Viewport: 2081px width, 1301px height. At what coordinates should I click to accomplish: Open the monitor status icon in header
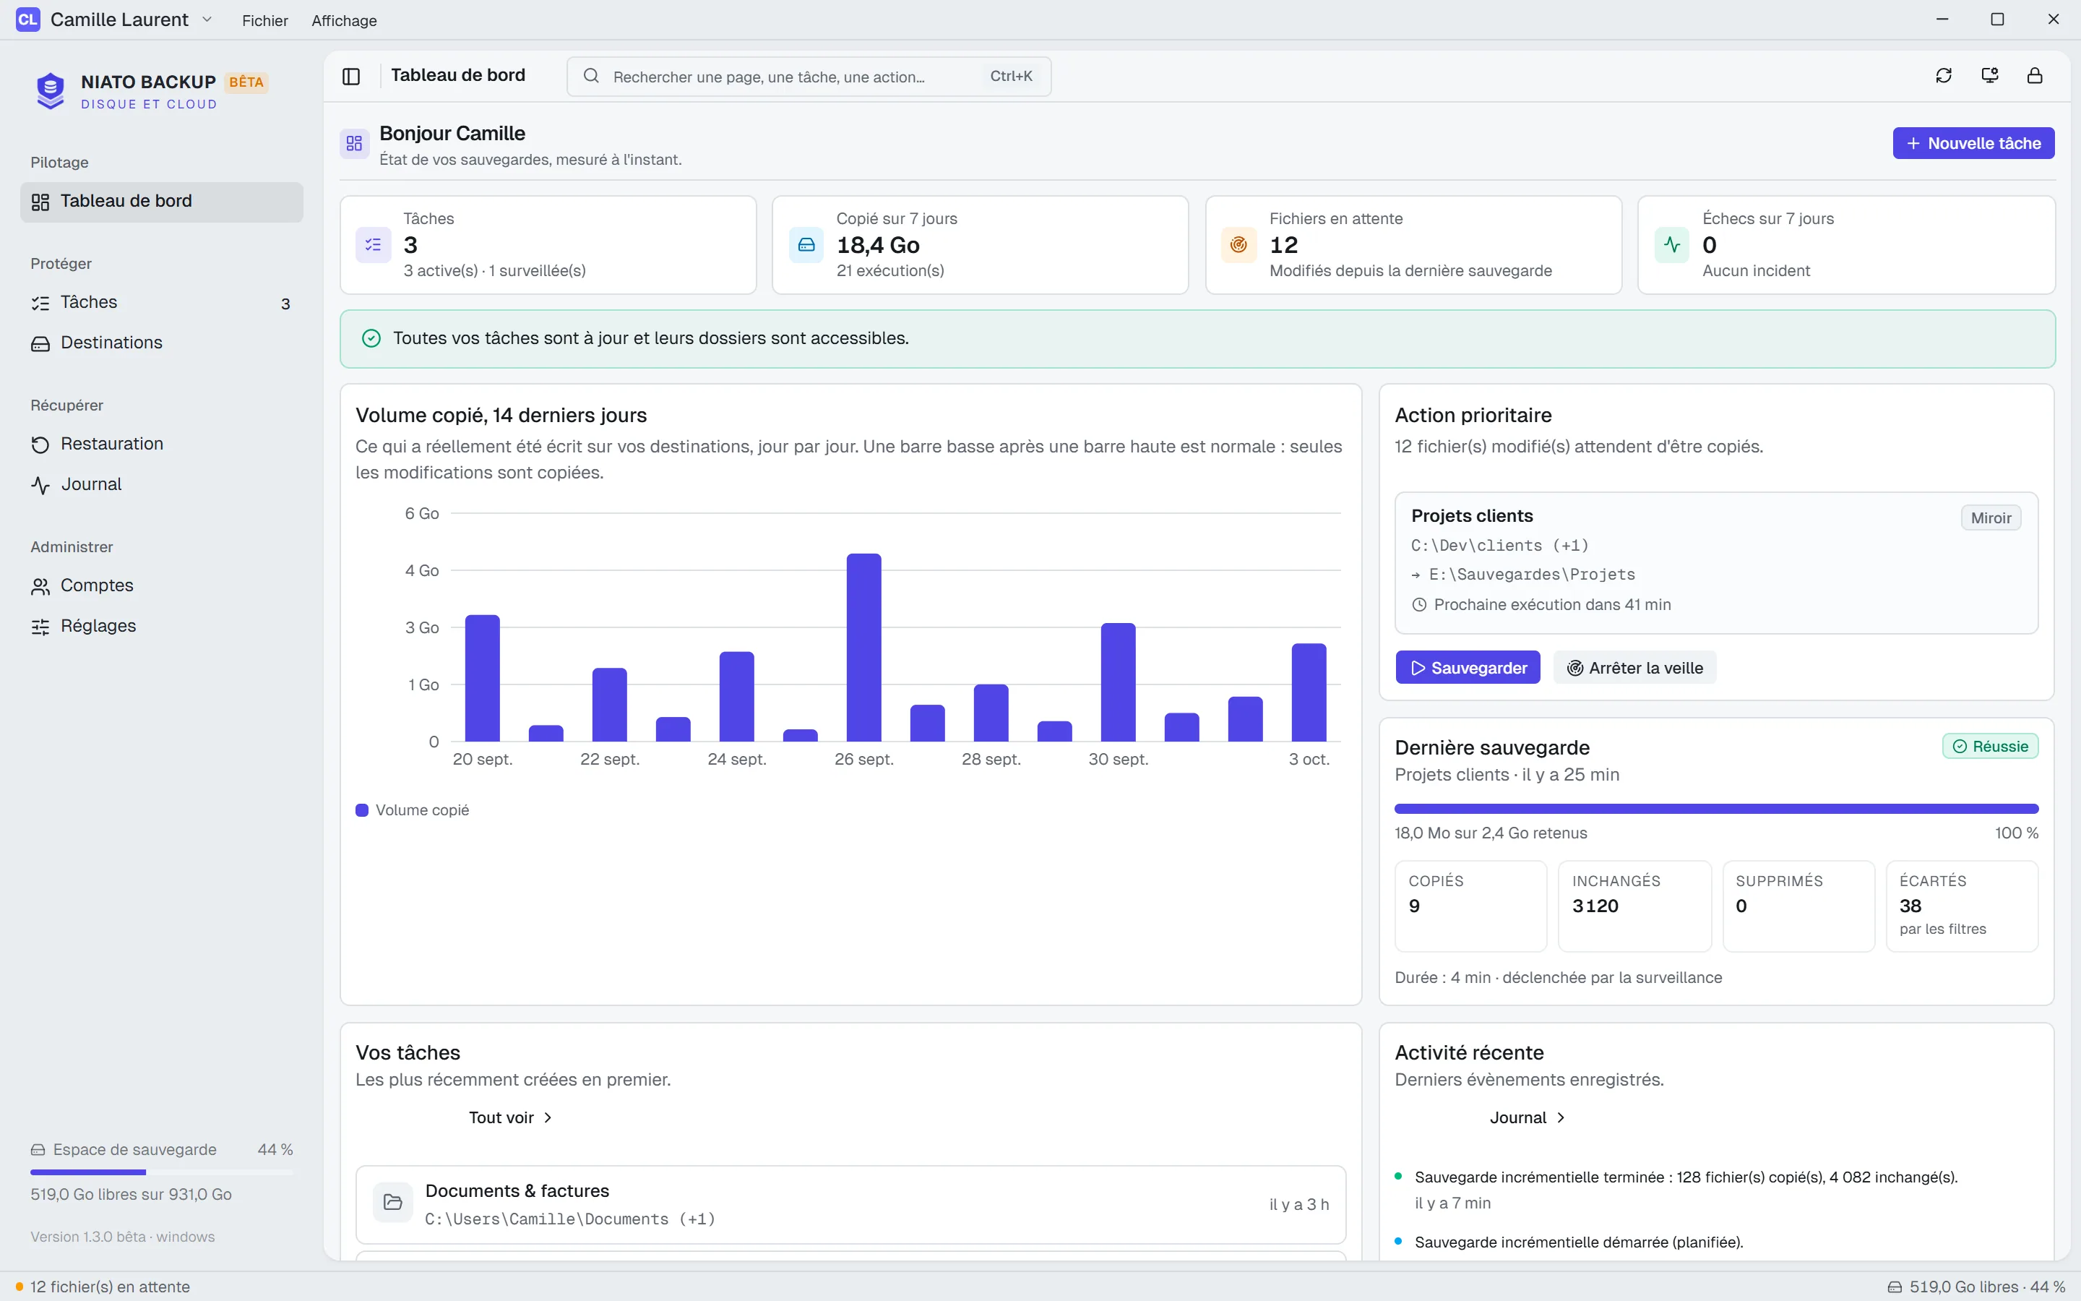(x=1989, y=76)
